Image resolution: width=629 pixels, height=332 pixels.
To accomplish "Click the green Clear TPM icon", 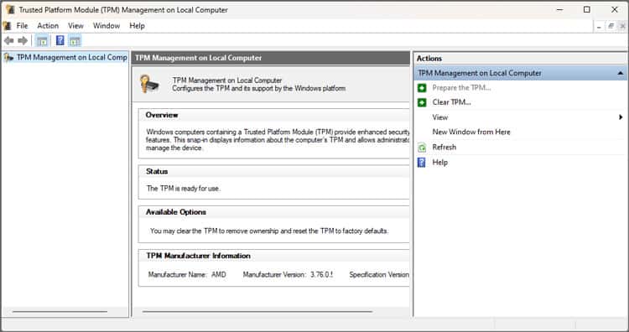I will click(422, 102).
